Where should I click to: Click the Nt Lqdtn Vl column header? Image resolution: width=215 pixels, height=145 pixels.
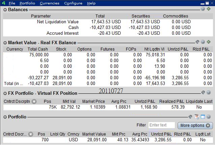click(x=154, y=49)
